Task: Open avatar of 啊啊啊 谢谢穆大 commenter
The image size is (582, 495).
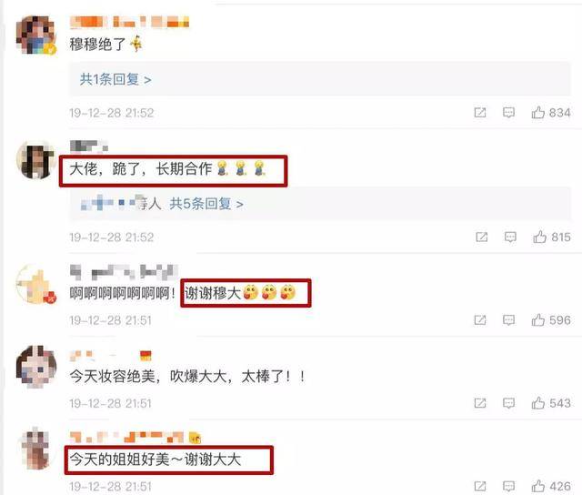Action: tap(36, 284)
